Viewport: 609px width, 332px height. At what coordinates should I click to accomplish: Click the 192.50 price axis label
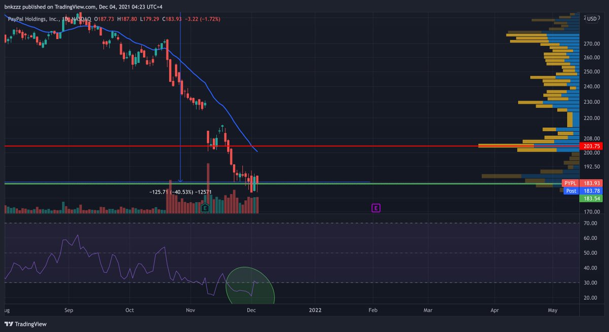(x=592, y=167)
